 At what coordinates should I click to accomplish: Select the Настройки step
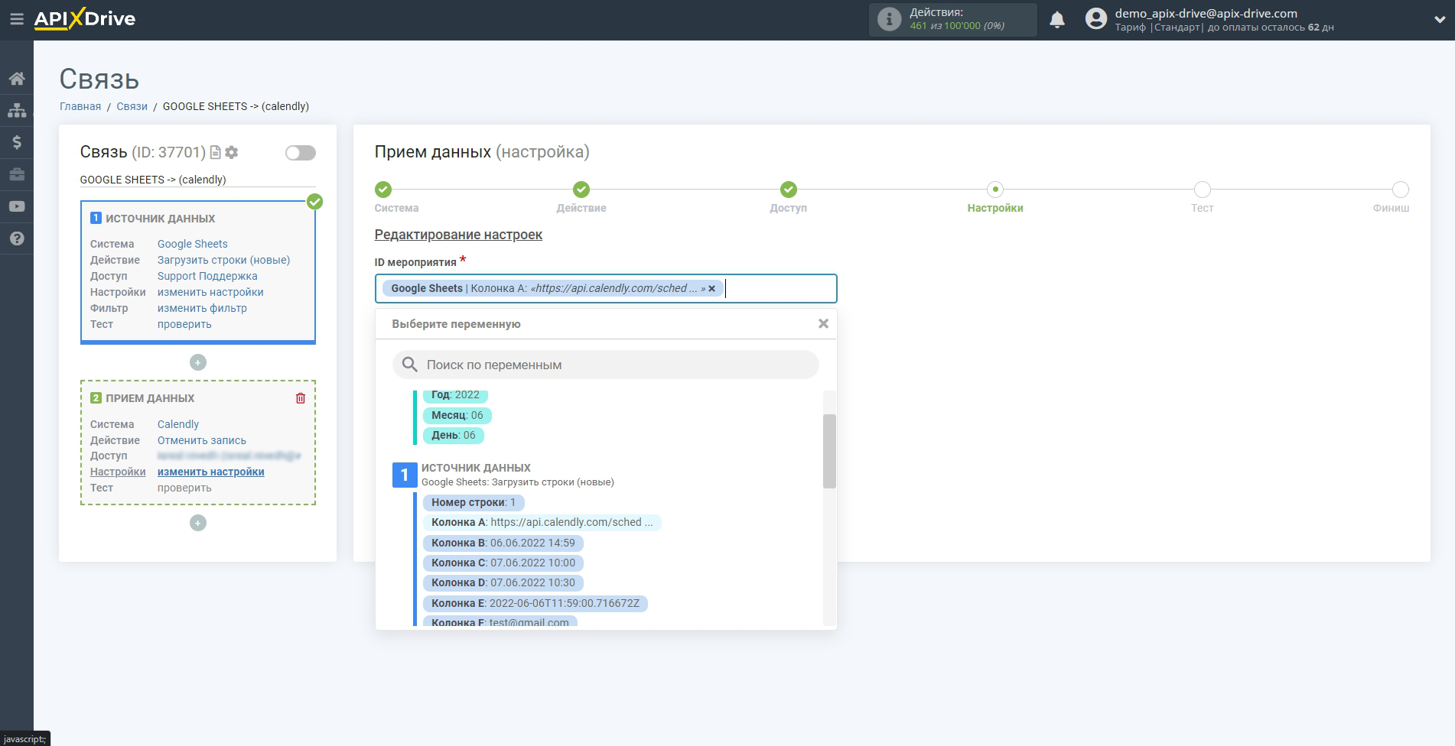[995, 190]
